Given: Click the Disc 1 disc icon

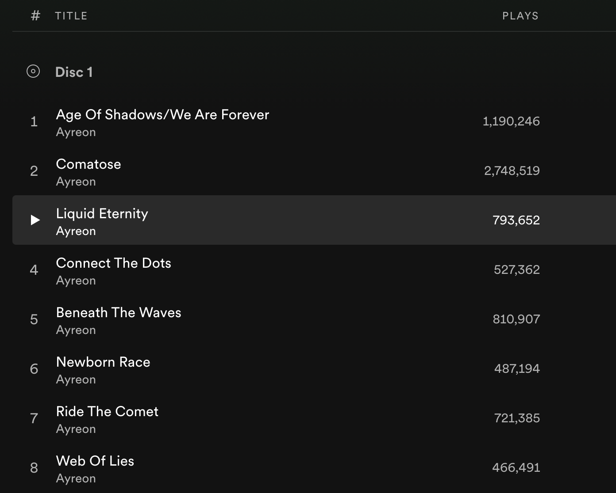Looking at the screenshot, I should pos(33,71).
